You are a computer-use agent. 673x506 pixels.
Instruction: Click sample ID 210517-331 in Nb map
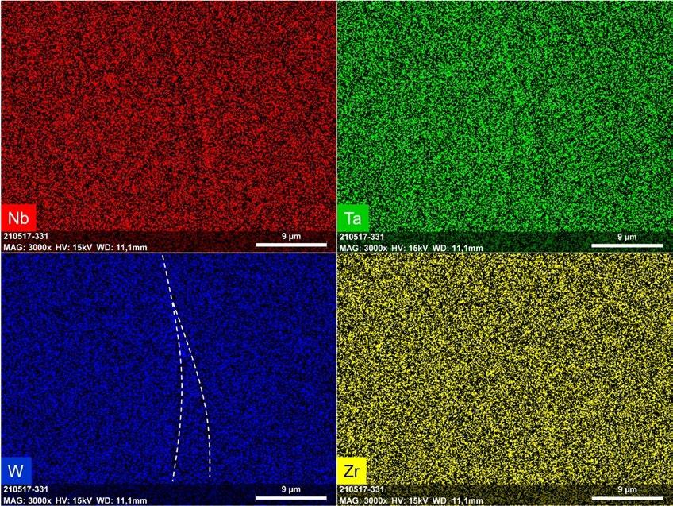(25, 236)
